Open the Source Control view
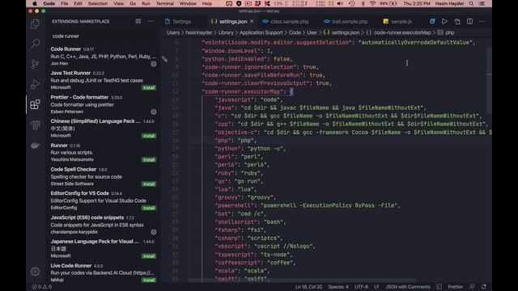The width and height of the screenshot is (518, 291). tap(35, 64)
